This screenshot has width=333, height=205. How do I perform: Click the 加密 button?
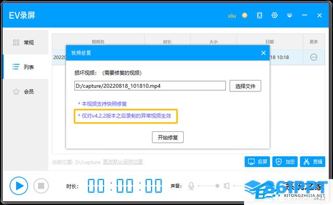coord(285,162)
